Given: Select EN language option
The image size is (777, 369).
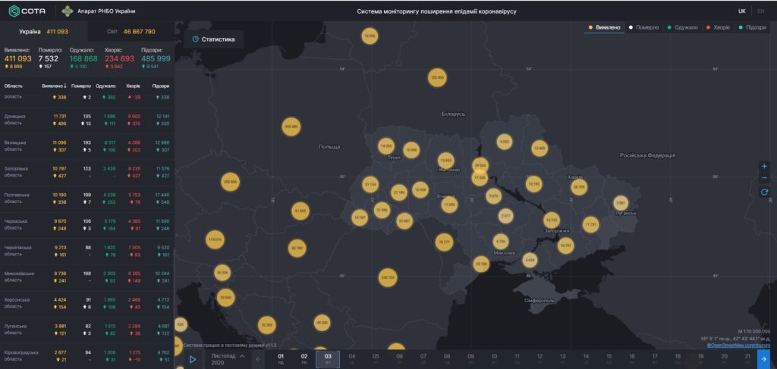Looking at the screenshot, I should click(760, 11).
